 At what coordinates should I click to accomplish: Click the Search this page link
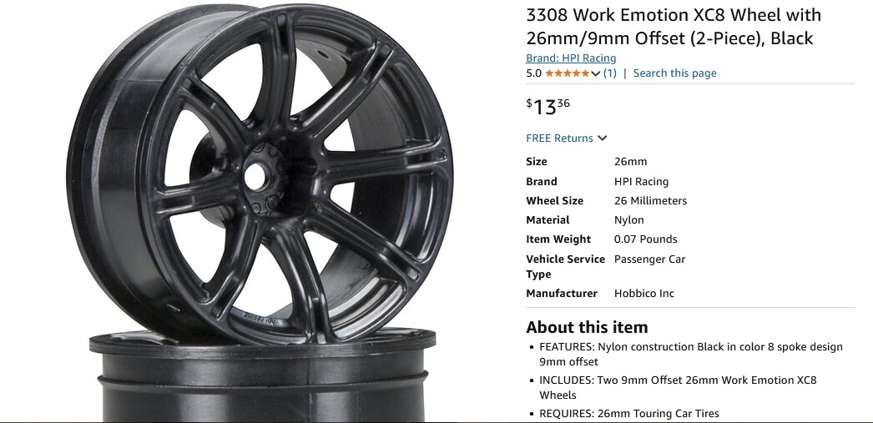(674, 73)
